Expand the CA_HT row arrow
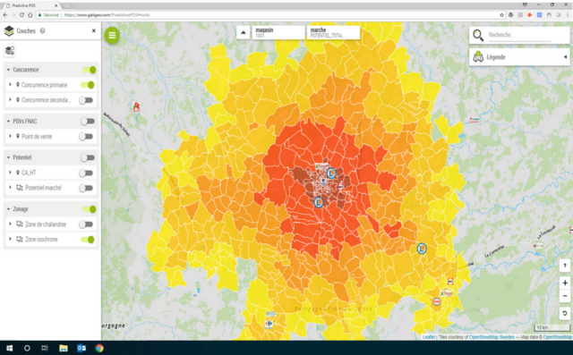The height and width of the screenshot is (355, 573). (10, 173)
